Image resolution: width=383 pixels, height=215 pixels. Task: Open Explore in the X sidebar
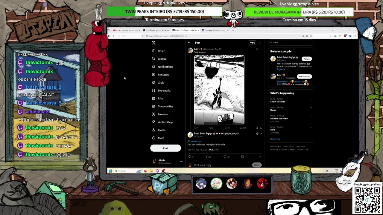click(x=159, y=59)
